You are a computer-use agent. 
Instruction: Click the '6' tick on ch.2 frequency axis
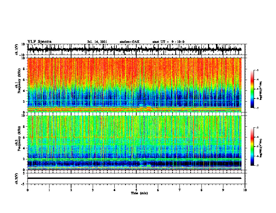pyautogui.click(x=24, y=137)
